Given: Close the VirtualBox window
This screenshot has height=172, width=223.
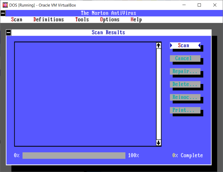Looking at the screenshot, I should point(215,5).
